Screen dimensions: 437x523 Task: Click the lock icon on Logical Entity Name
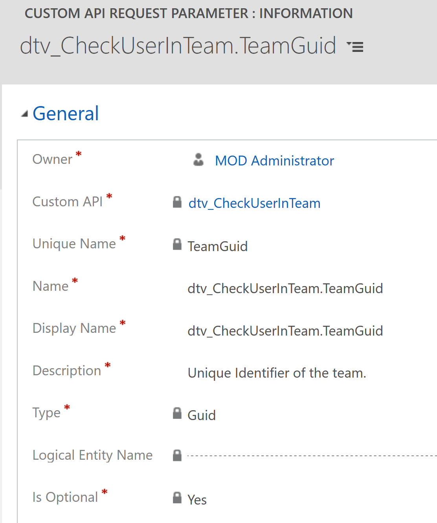(x=176, y=455)
